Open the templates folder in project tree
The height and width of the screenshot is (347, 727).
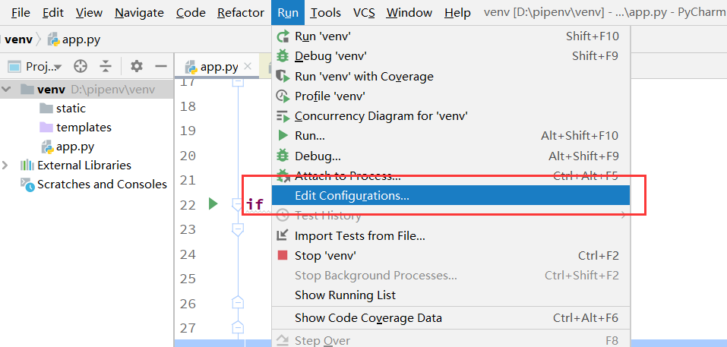pyautogui.click(x=84, y=128)
